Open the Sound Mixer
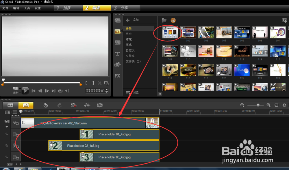This screenshot has height=170, width=289. pos(87,105)
